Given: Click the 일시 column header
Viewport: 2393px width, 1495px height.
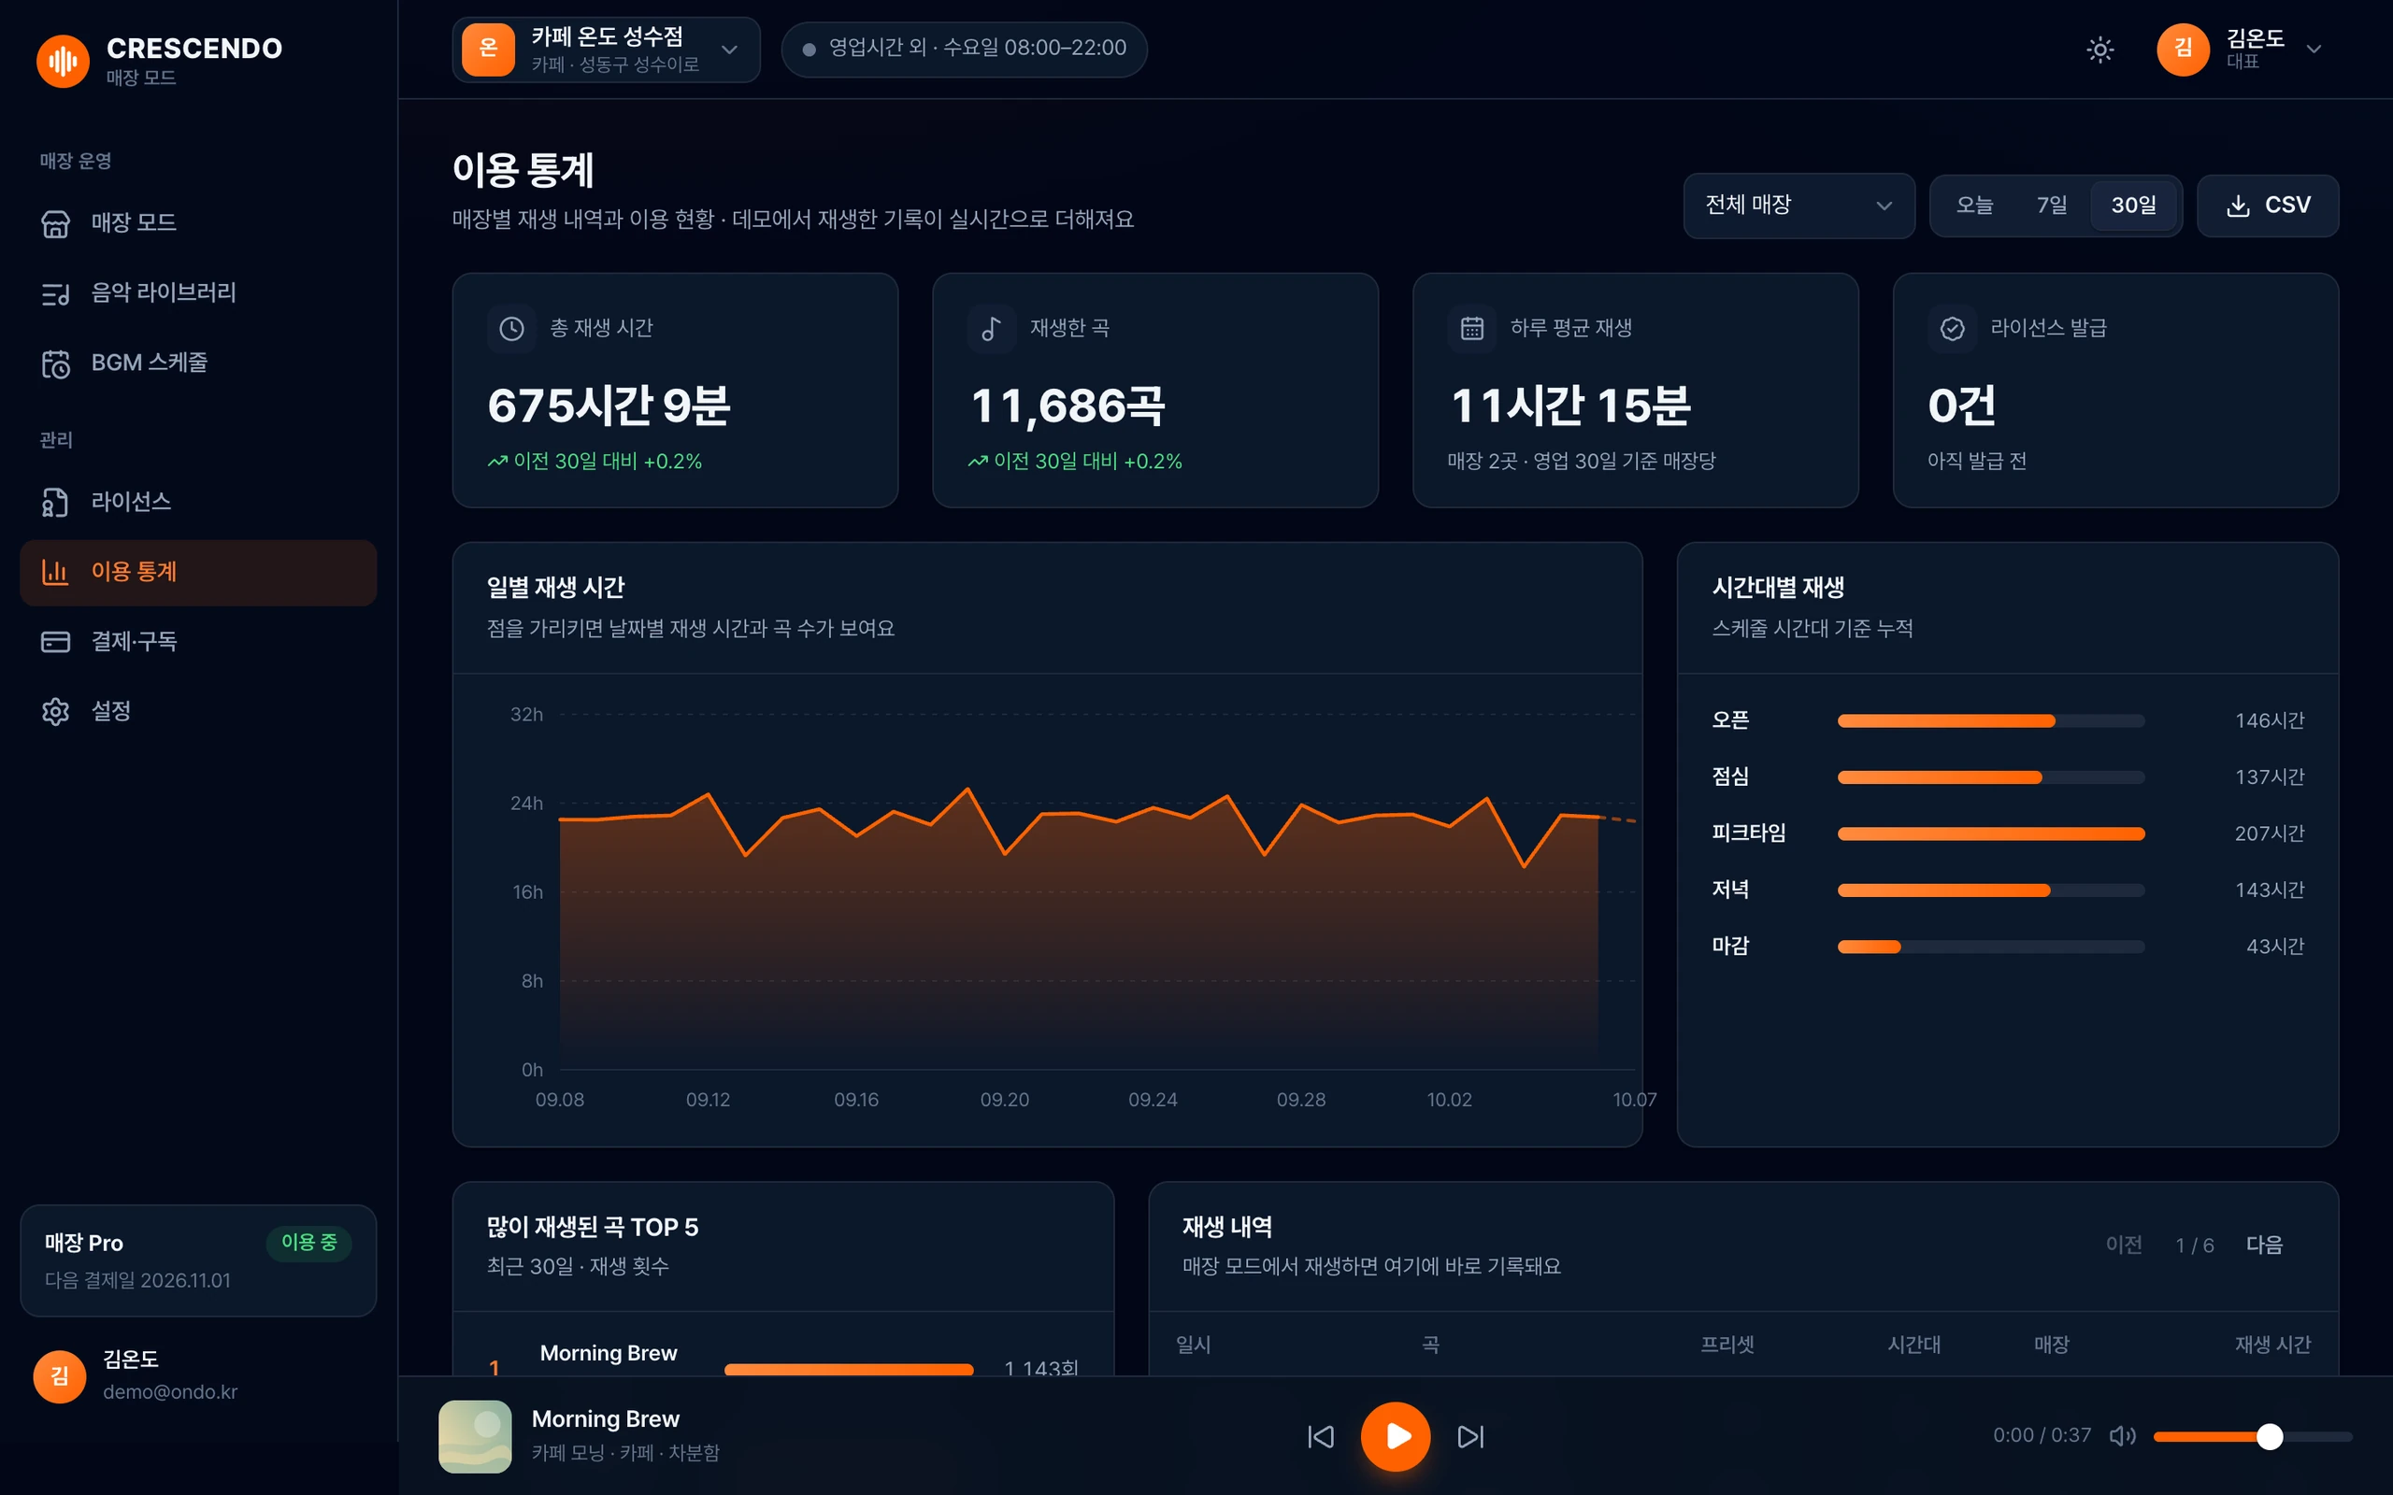Looking at the screenshot, I should tap(1193, 1345).
